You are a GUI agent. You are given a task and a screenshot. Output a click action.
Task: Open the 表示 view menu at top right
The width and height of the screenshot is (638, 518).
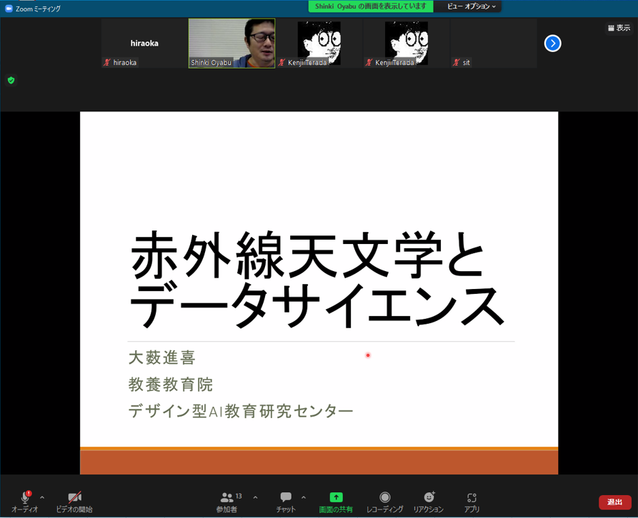tap(619, 26)
